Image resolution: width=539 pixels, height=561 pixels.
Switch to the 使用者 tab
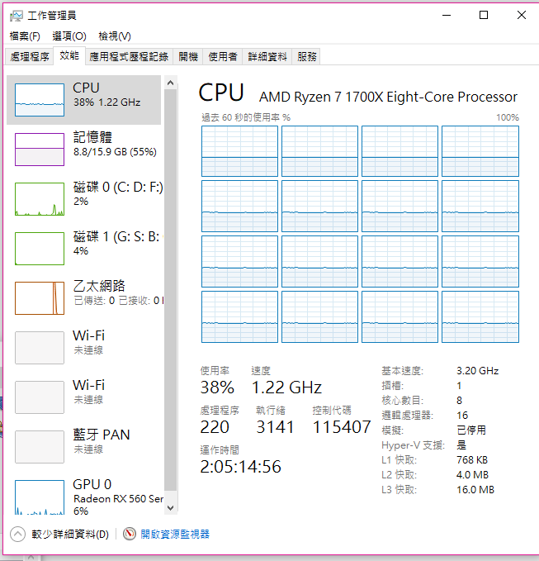click(223, 57)
